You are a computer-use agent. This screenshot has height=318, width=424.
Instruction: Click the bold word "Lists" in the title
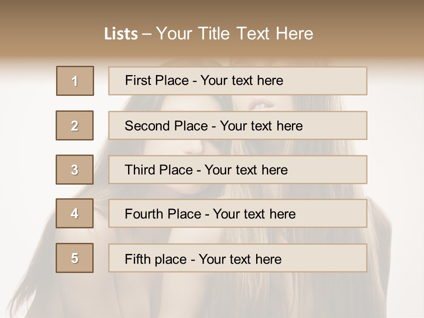click(x=121, y=34)
